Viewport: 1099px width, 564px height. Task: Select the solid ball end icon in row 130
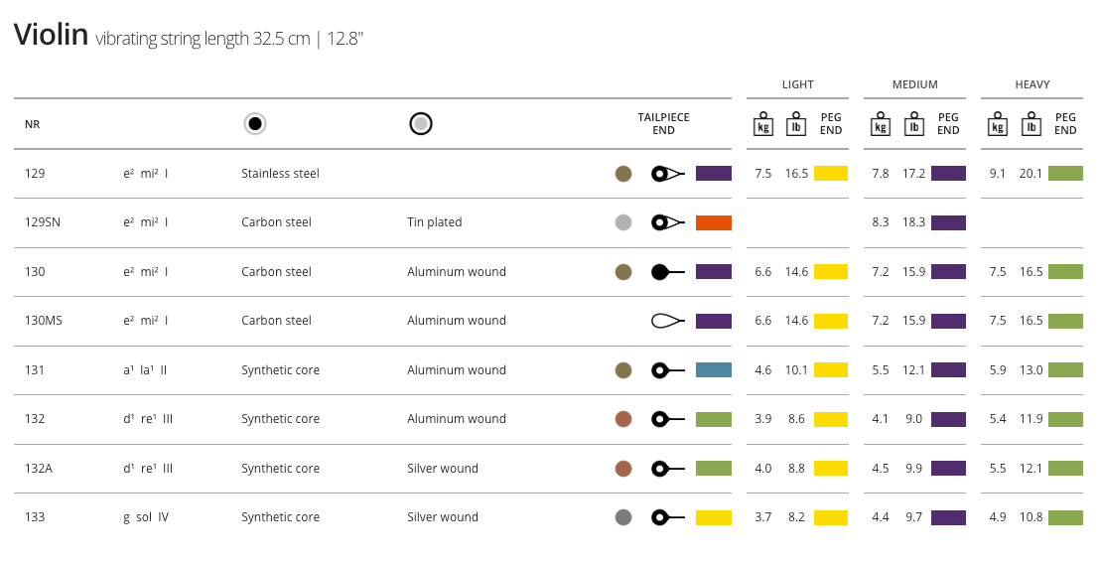667,272
